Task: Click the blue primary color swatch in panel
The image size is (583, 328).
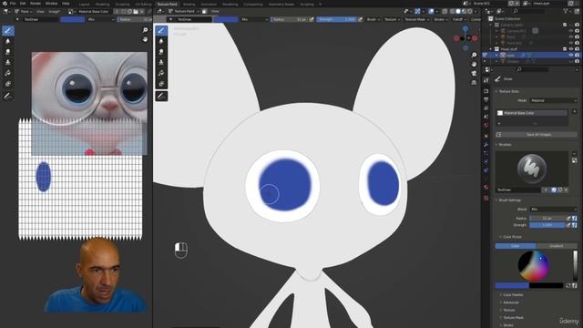Action: tap(512, 285)
